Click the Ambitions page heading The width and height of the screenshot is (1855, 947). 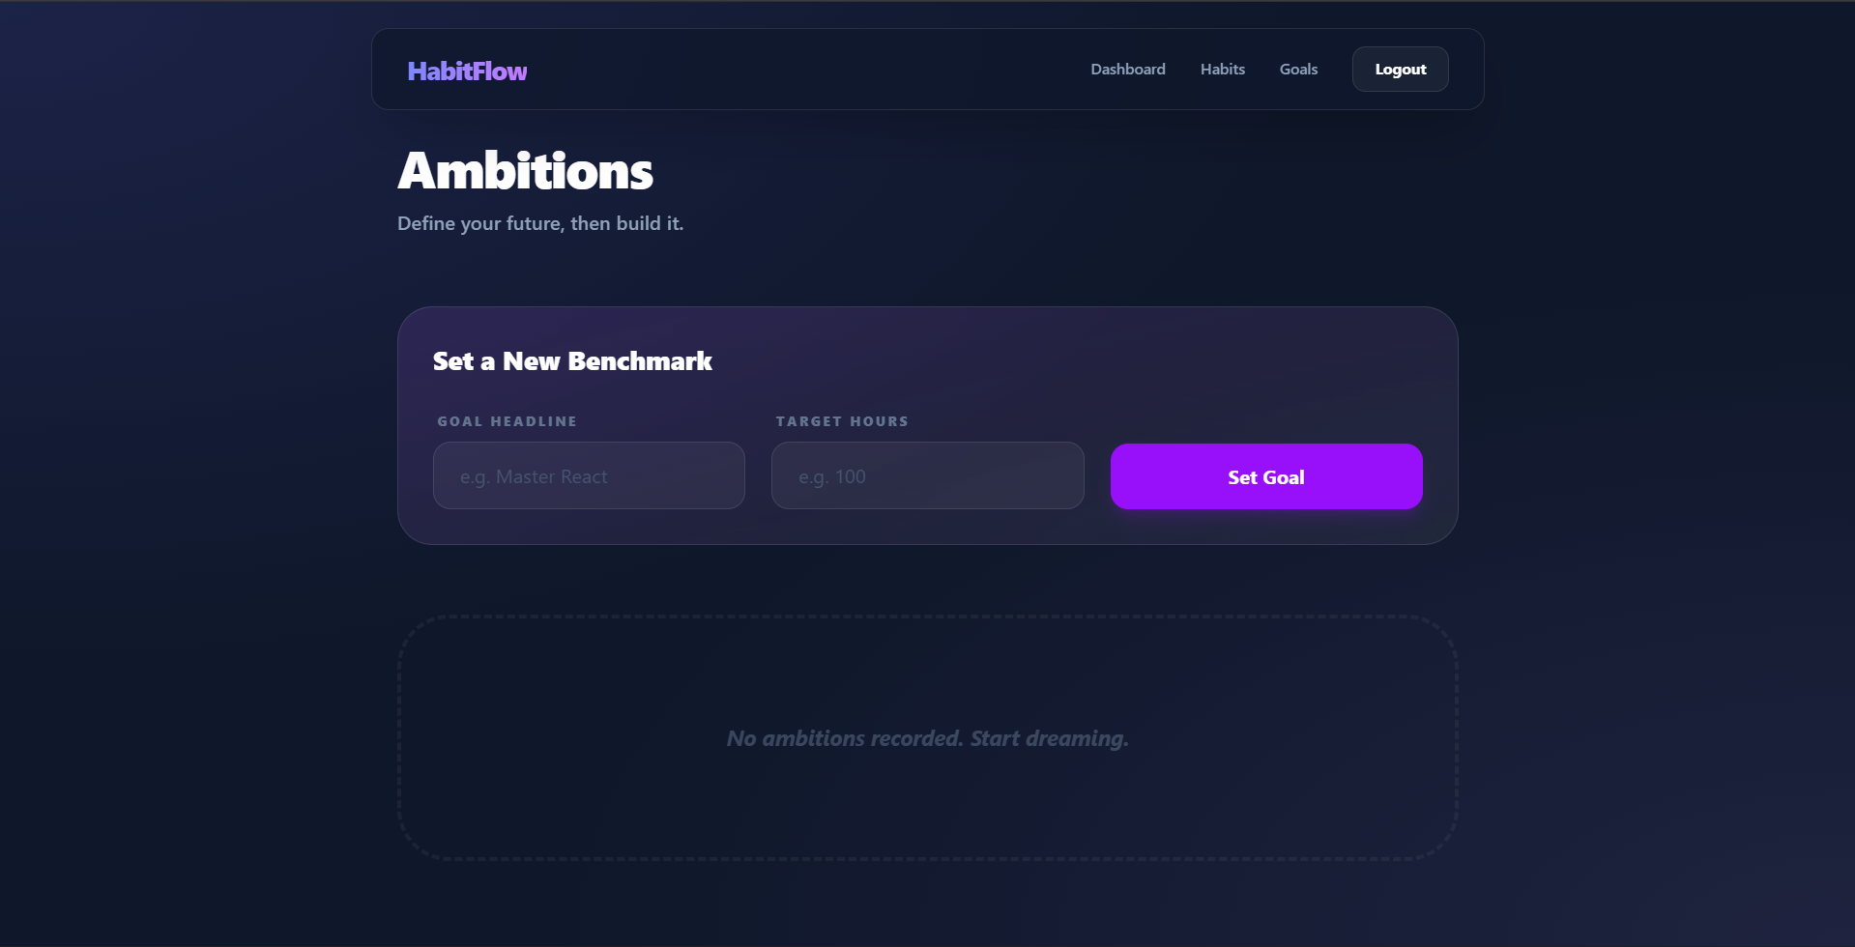pos(525,171)
